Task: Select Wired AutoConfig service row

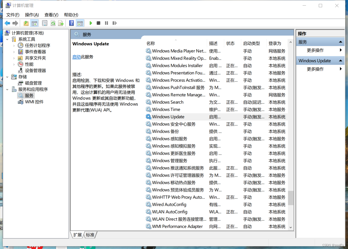Action: pyautogui.click(x=216, y=204)
